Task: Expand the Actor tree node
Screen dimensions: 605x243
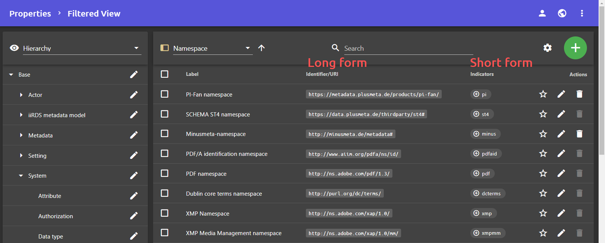Action: click(x=21, y=95)
